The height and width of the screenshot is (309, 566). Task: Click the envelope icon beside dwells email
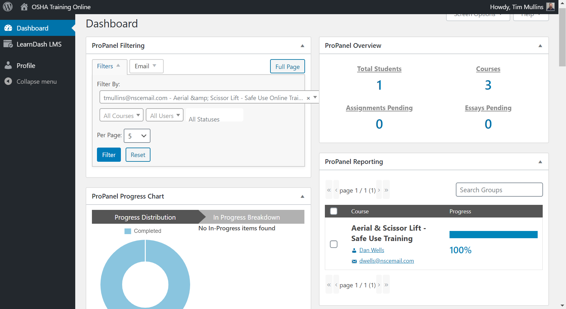point(354,261)
